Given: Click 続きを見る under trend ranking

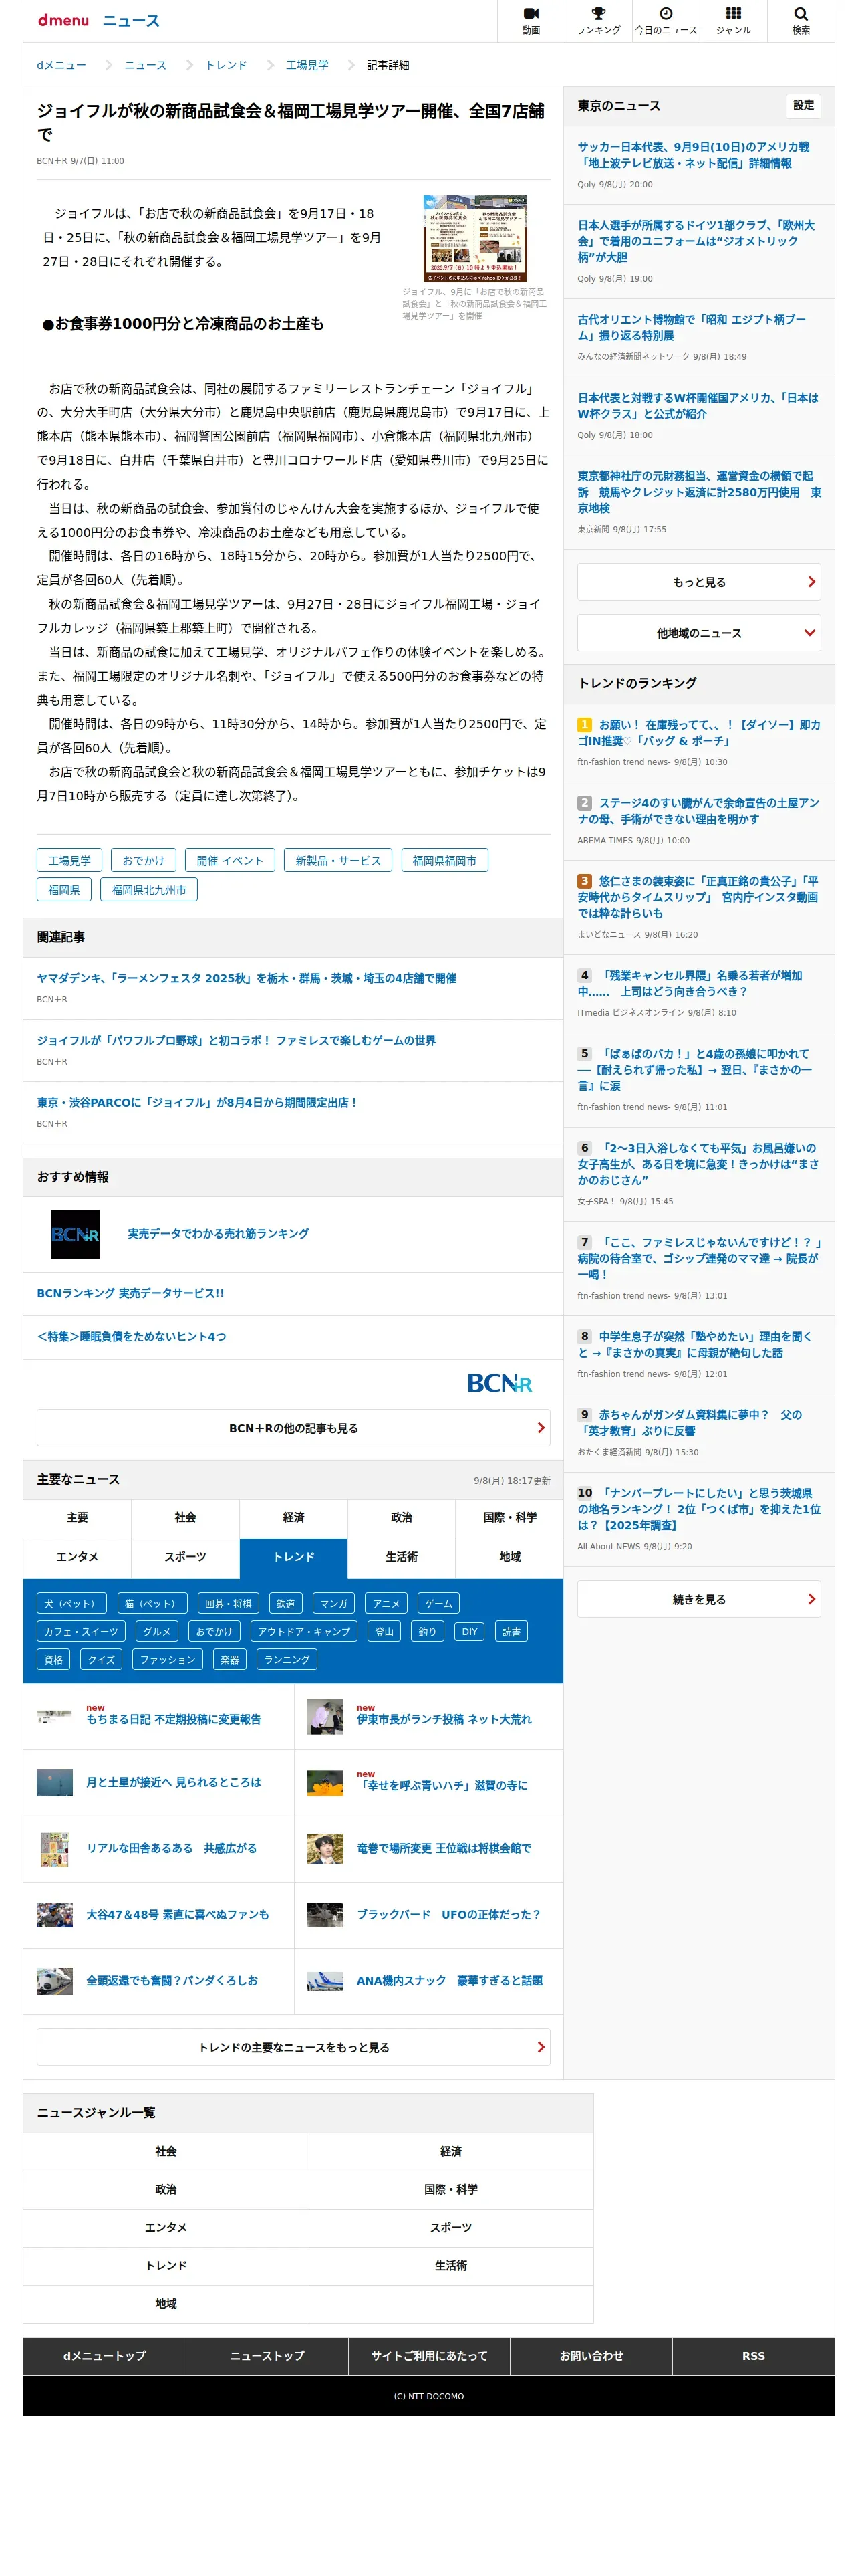Looking at the screenshot, I should pos(698,1599).
